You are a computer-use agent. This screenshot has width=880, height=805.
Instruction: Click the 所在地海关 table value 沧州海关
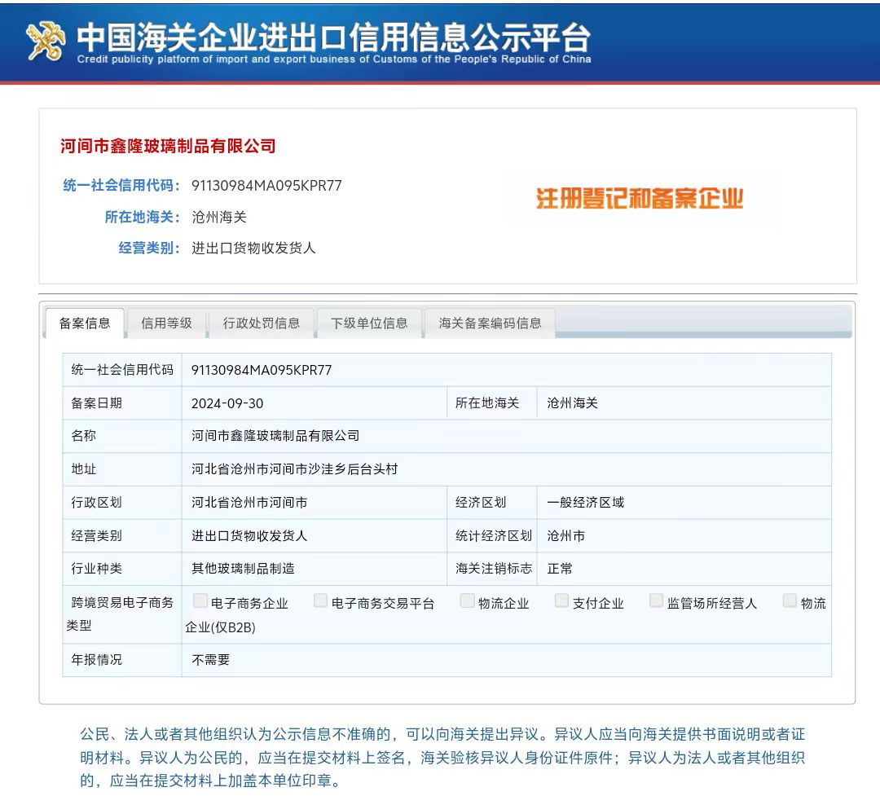click(x=573, y=403)
